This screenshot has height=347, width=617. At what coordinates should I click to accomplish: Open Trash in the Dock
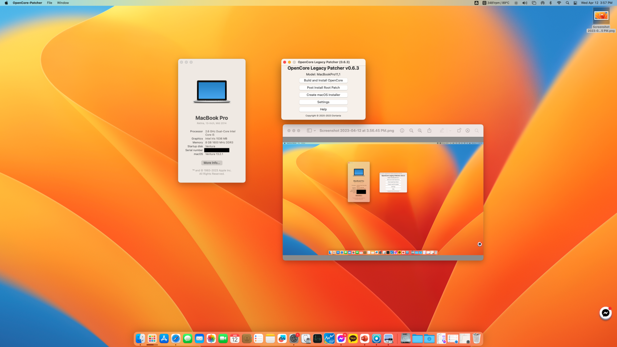tap(476, 339)
